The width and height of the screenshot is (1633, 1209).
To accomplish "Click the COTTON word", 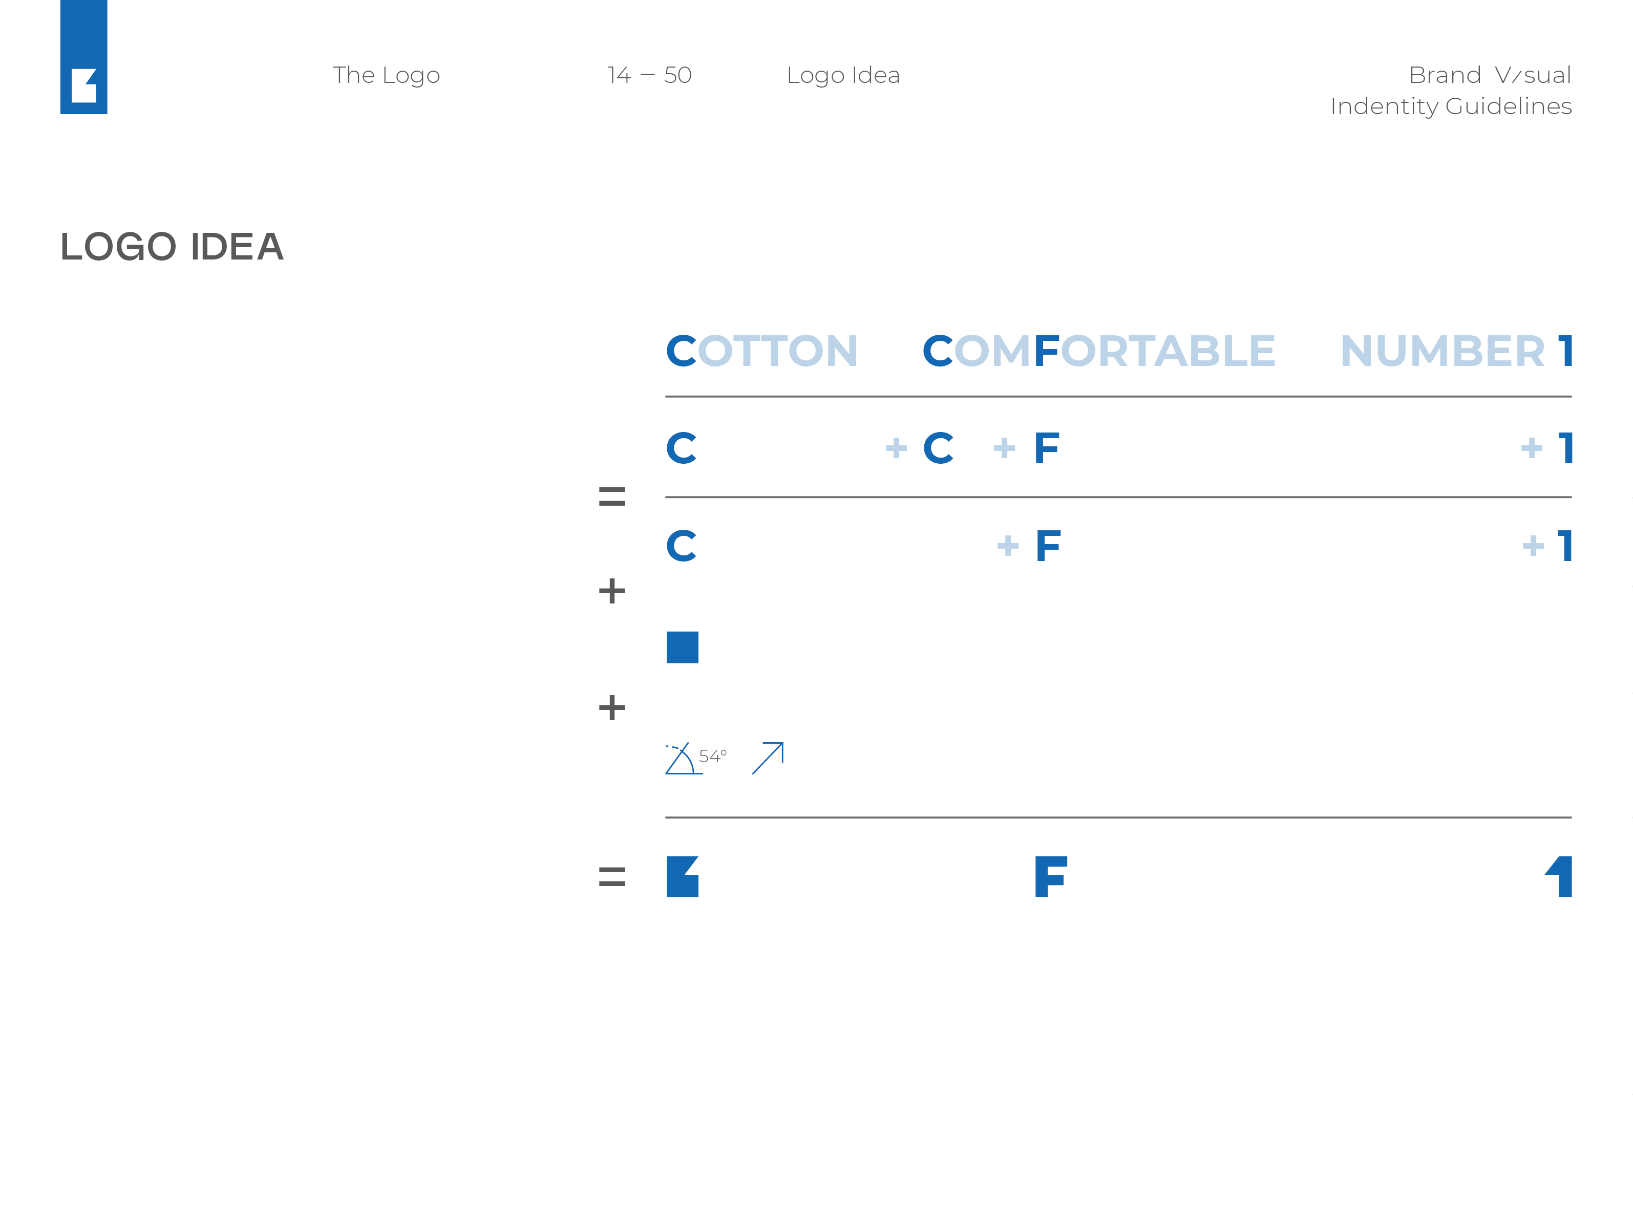I will pos(761,351).
